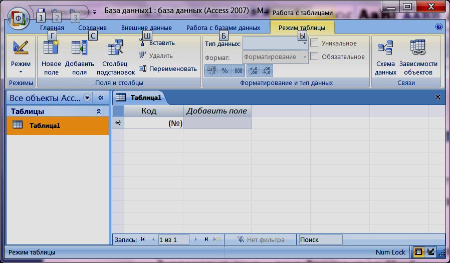Open Access help question mark icon
Screen dimensions: 450x263
[438, 26]
